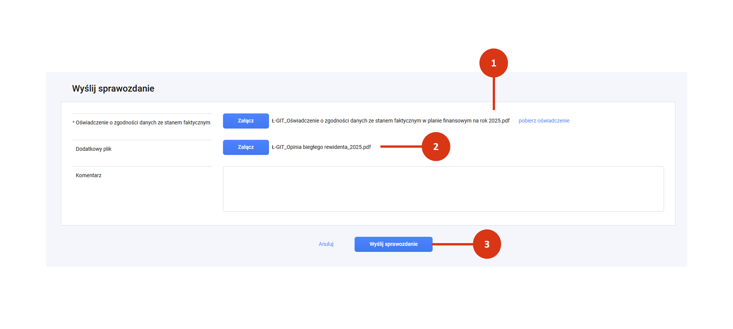Screen dimensions: 733x329
Task: Click the horizontal red line left of marker 2
Action: click(x=401, y=147)
